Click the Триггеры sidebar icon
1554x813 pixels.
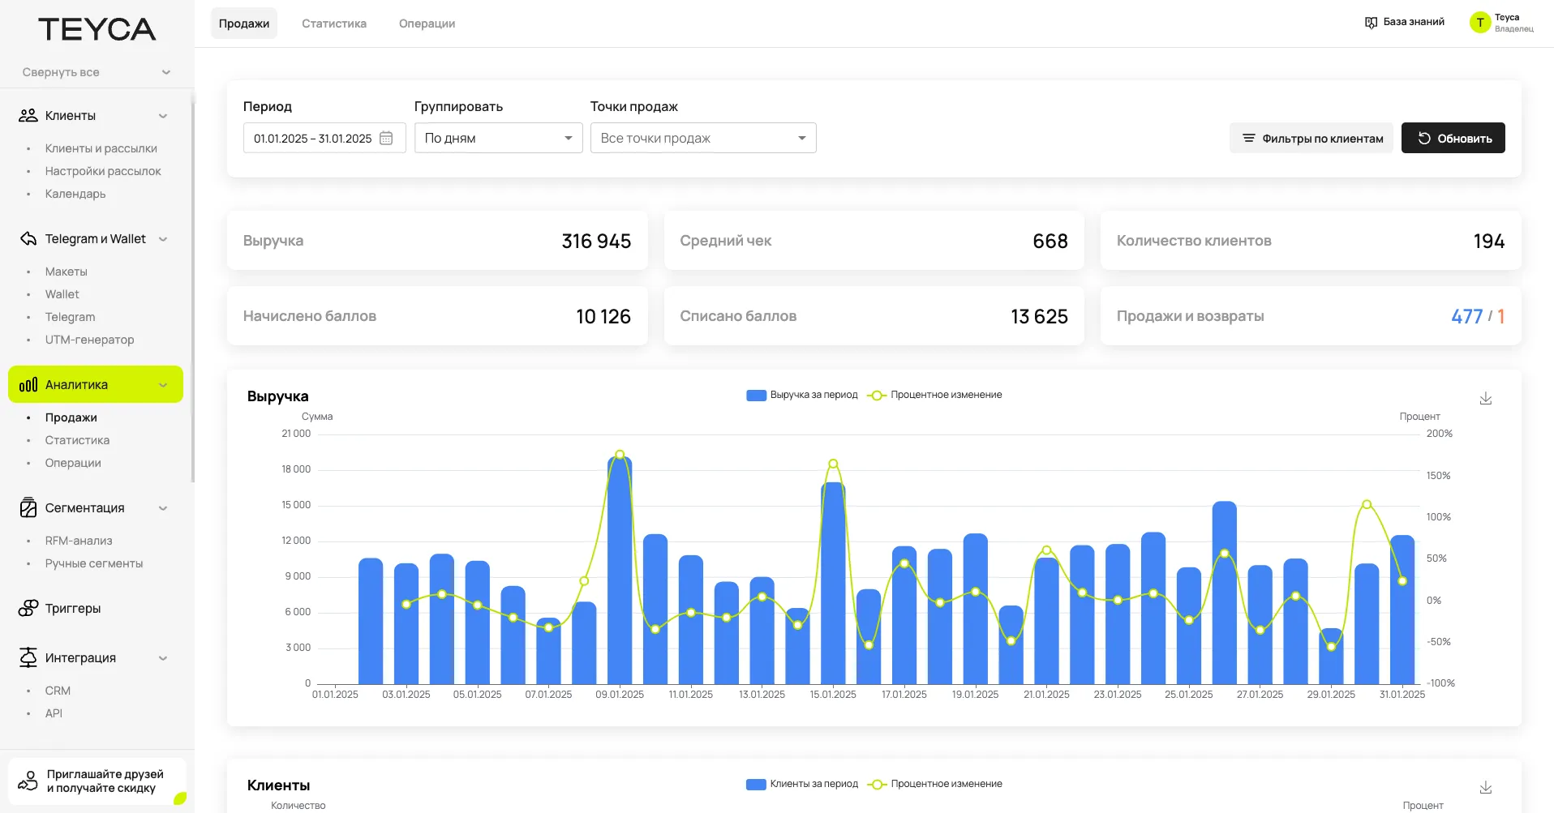tap(28, 608)
